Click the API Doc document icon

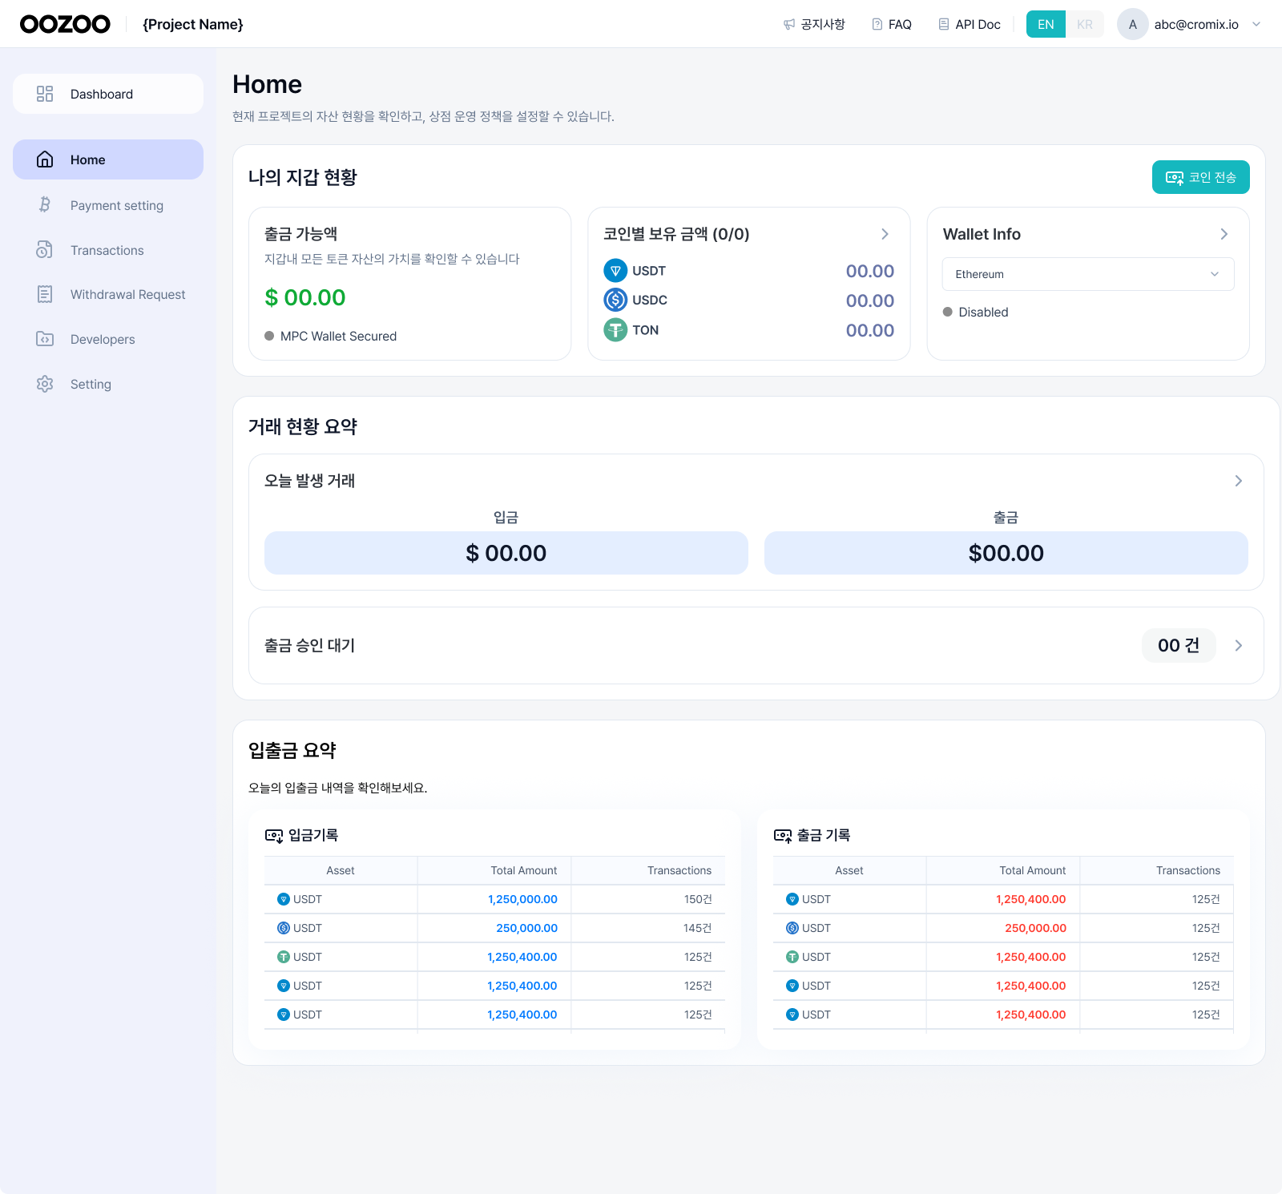944,24
